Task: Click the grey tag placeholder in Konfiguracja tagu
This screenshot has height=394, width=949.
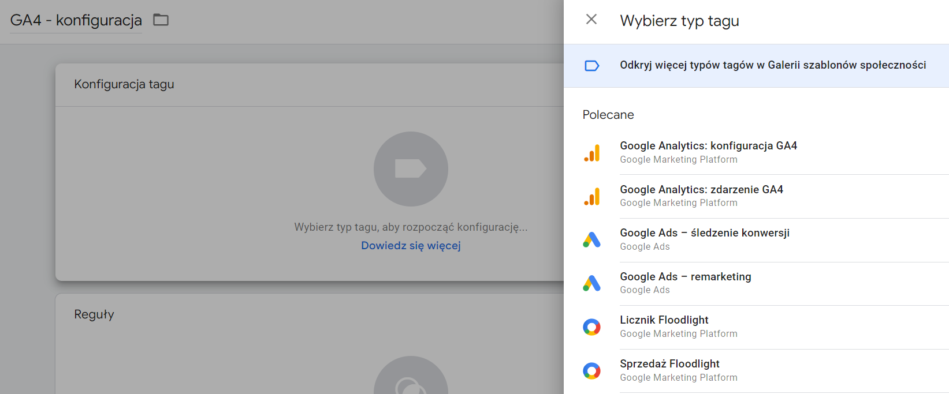Action: click(x=411, y=169)
